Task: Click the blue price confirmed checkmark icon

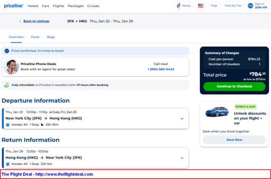Action: (6, 51)
